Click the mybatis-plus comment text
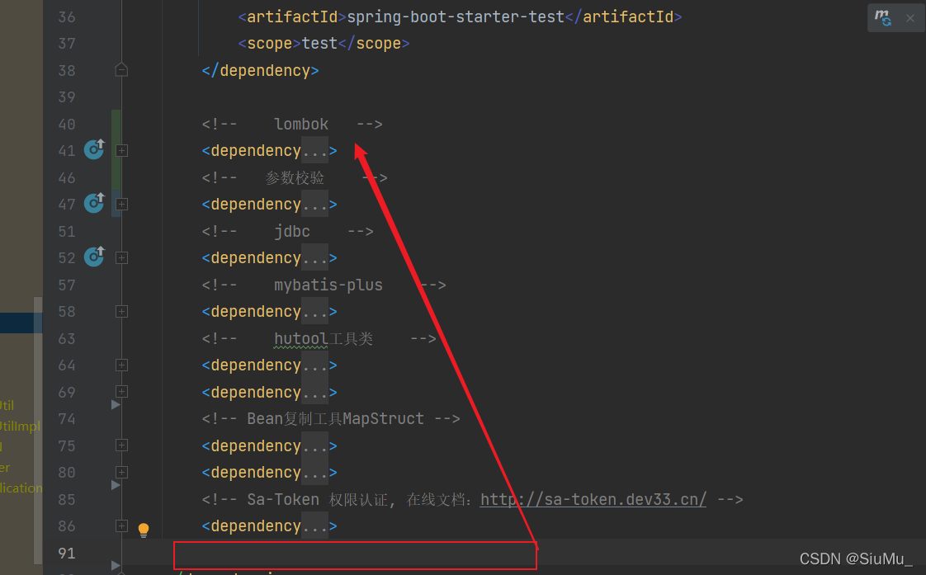 [x=328, y=285]
